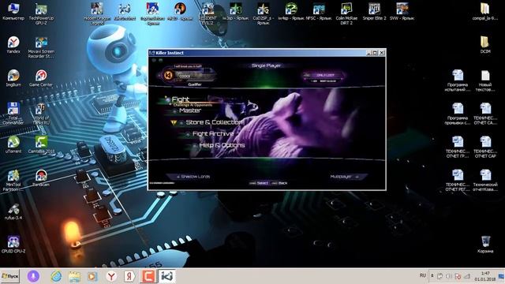Click the Back prompt button
505x284 pixels.
[279, 183]
